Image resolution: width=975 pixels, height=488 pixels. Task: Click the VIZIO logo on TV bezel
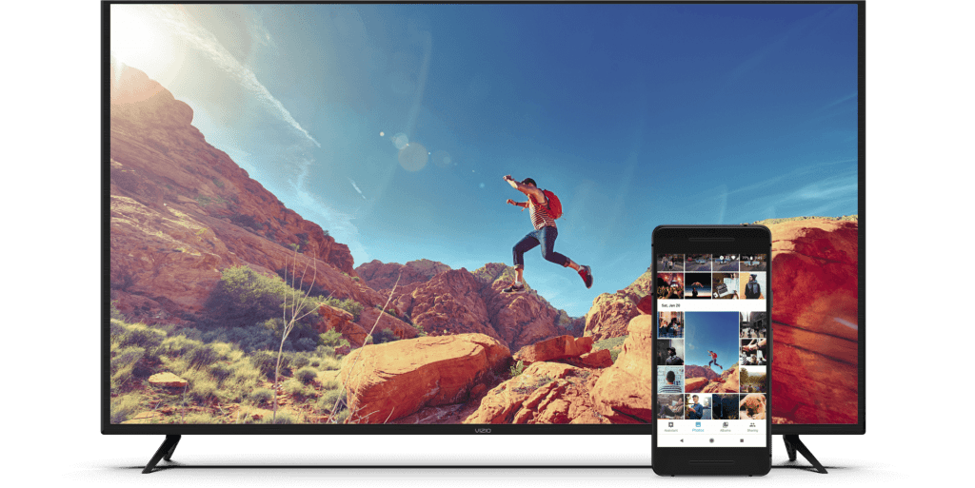click(487, 430)
